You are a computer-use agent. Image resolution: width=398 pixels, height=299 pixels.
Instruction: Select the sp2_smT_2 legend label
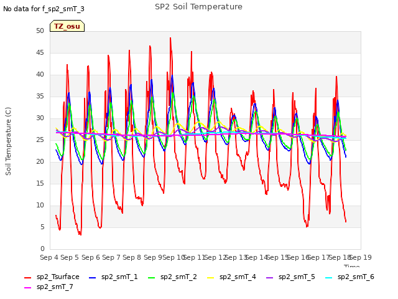click(178, 277)
